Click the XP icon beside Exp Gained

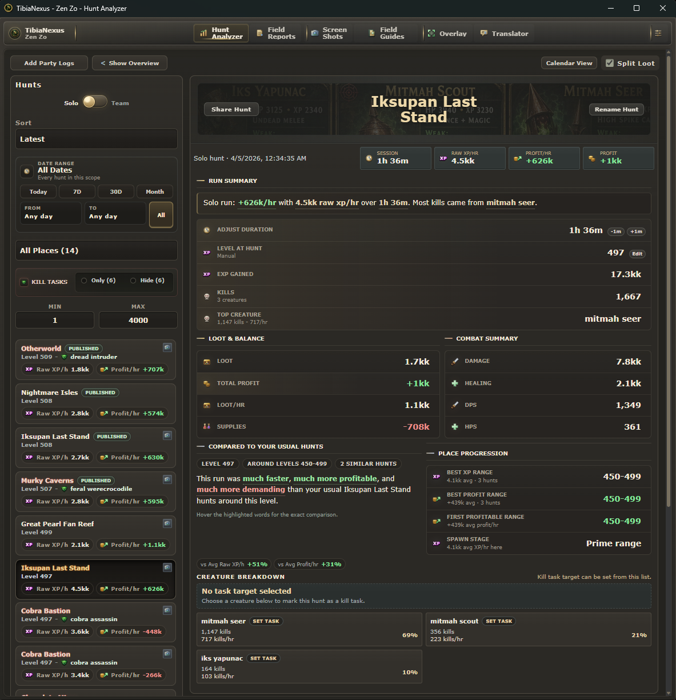207,274
